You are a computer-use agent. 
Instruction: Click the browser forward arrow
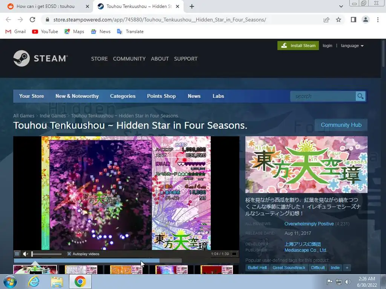[x=20, y=20]
